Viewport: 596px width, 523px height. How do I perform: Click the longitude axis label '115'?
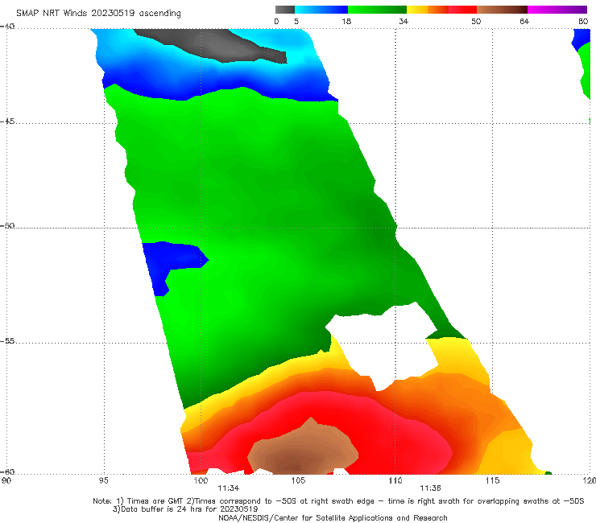(x=492, y=481)
